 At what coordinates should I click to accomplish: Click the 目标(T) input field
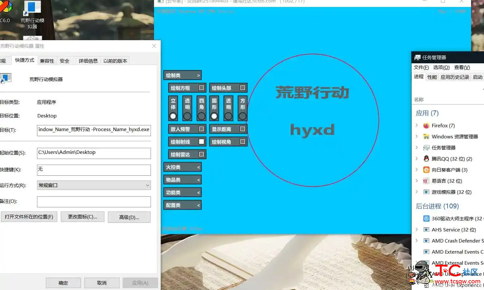(x=94, y=130)
